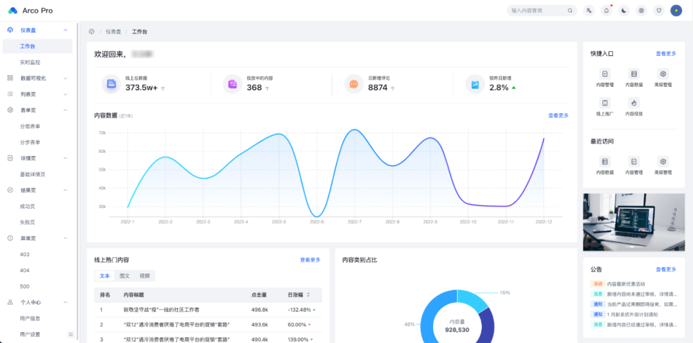Click row 致敬坚守战"疫"一线的社区工作者
This screenshot has height=343, width=693.
tap(208, 310)
